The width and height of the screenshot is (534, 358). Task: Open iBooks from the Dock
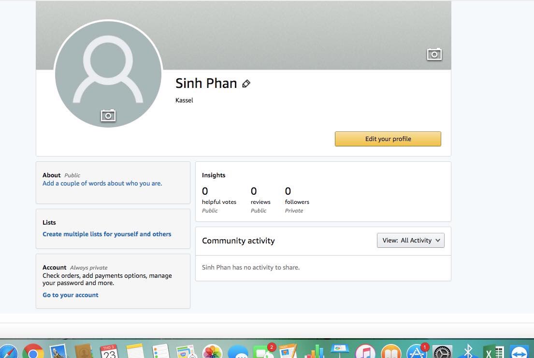pos(391,352)
